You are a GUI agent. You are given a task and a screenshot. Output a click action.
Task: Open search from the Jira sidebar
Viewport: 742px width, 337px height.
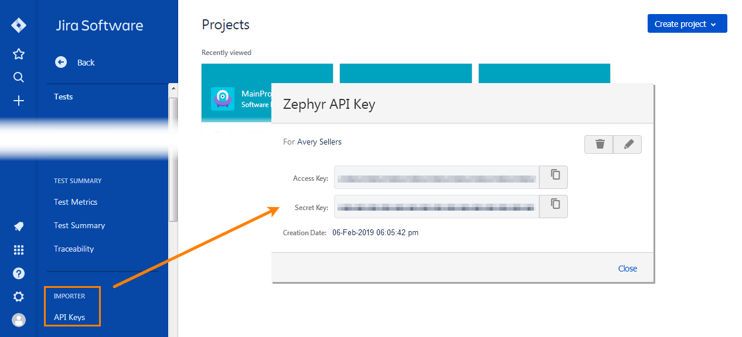[18, 77]
